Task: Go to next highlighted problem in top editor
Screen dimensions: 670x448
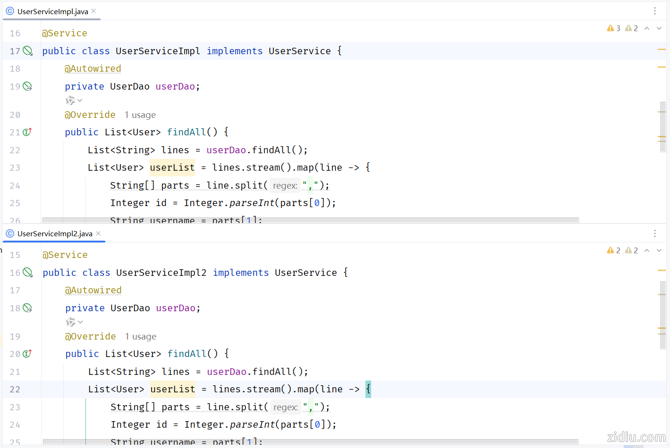Action: [x=659, y=28]
